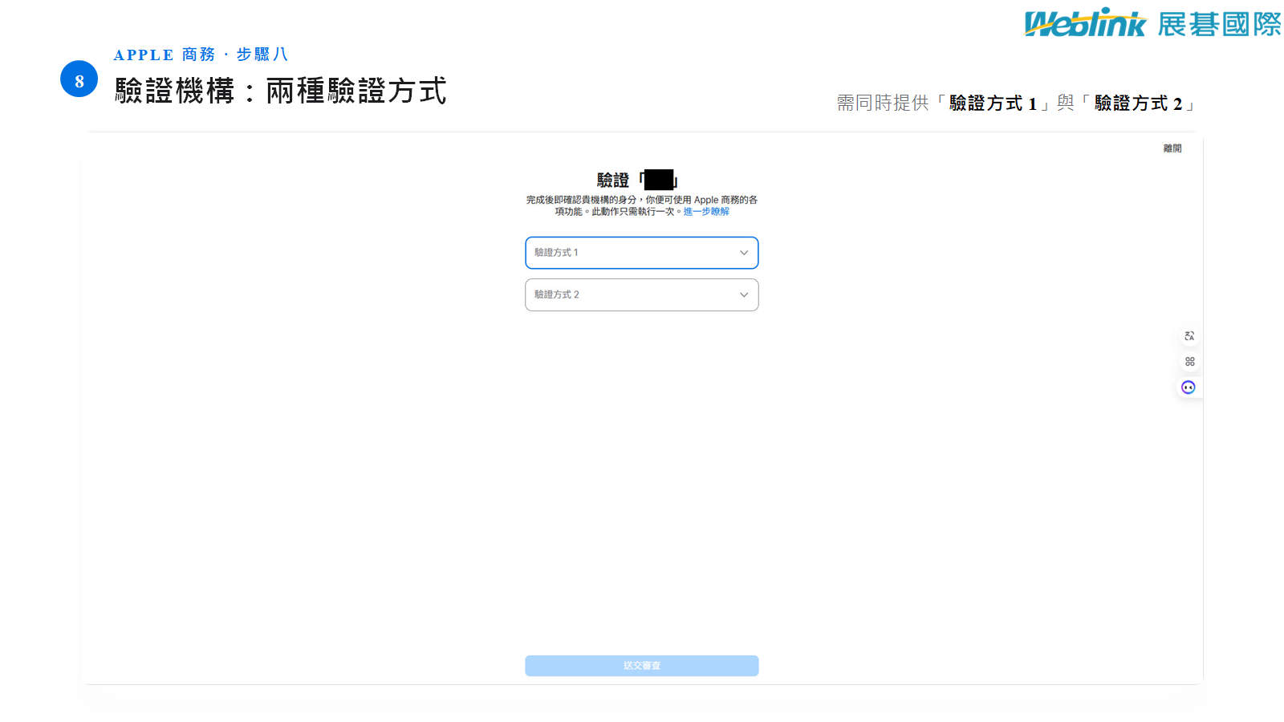Click the Weblink logo
The width and height of the screenshot is (1284, 722).
click(1086, 23)
